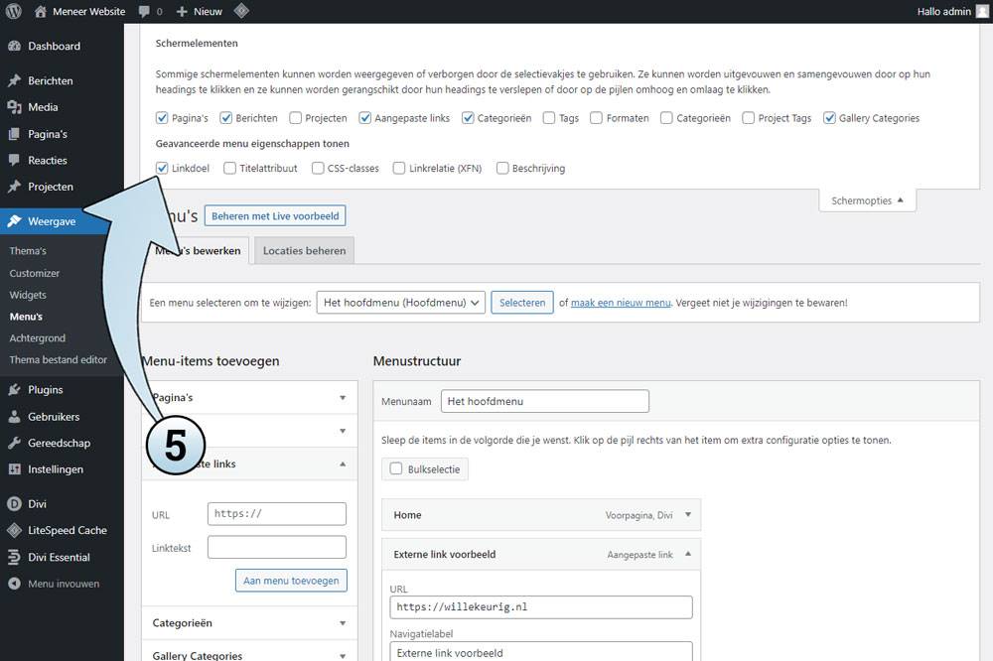Enable the CSS-classes checkbox

tap(318, 169)
